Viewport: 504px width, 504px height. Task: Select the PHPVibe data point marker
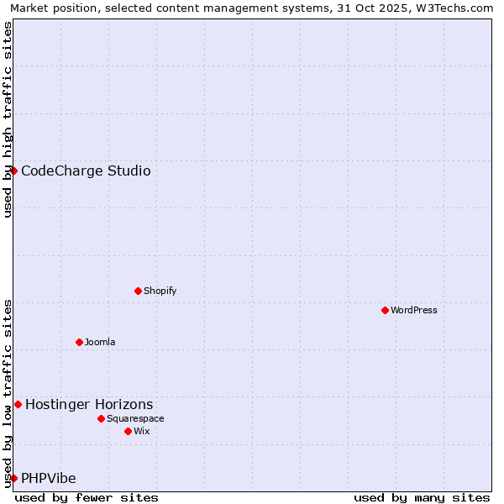(x=13, y=478)
